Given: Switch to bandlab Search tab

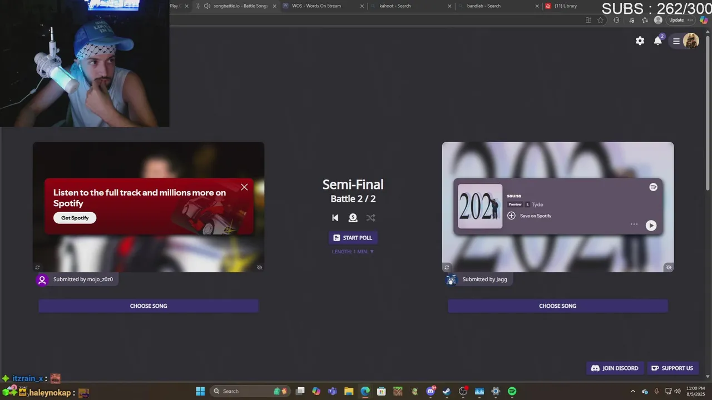Looking at the screenshot, I should click(x=498, y=6).
